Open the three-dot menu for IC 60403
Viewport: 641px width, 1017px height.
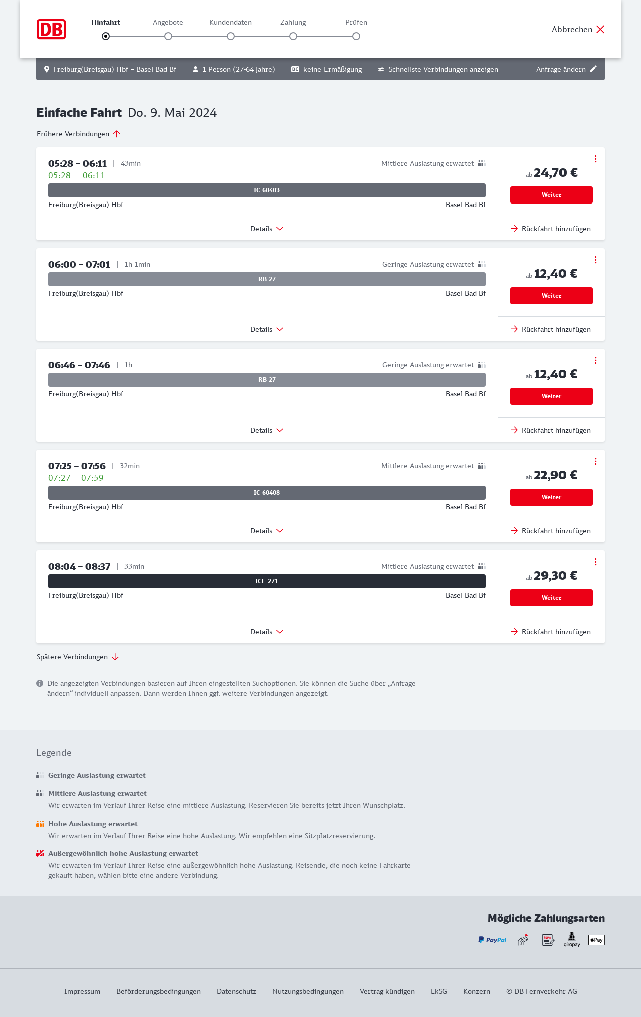click(x=595, y=159)
